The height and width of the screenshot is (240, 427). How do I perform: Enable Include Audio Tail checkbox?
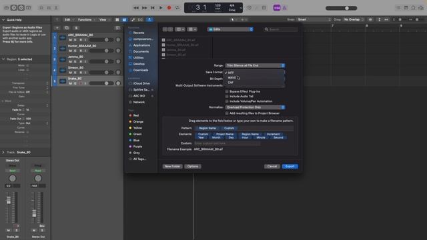click(227, 96)
